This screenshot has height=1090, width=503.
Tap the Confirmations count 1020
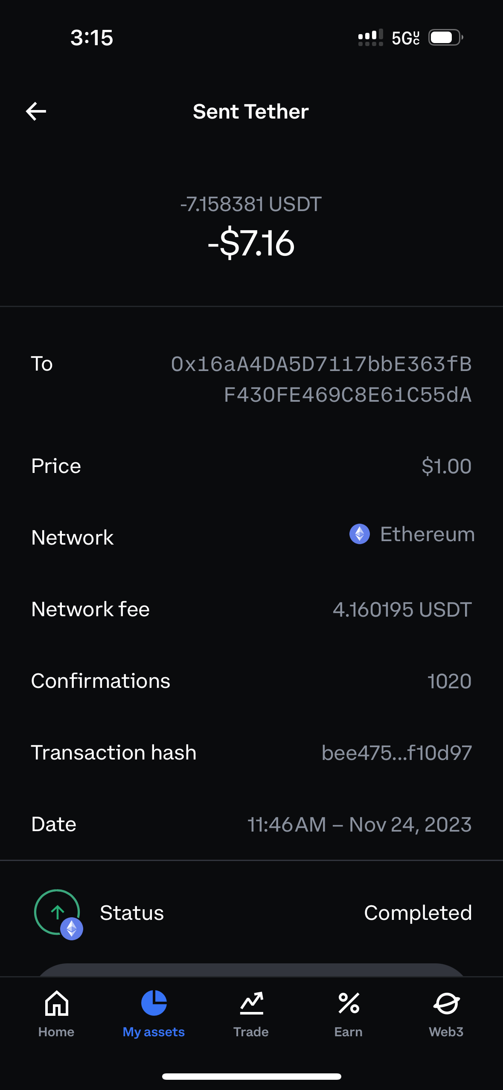pyautogui.click(x=449, y=681)
